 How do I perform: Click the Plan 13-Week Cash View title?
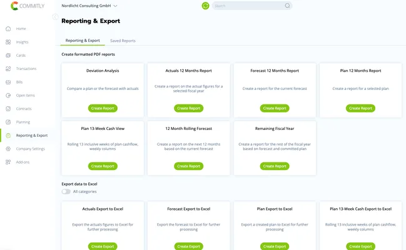pyautogui.click(x=103, y=129)
